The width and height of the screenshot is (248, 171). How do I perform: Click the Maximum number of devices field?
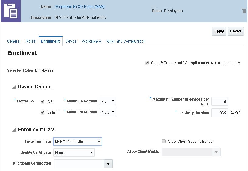220,101
